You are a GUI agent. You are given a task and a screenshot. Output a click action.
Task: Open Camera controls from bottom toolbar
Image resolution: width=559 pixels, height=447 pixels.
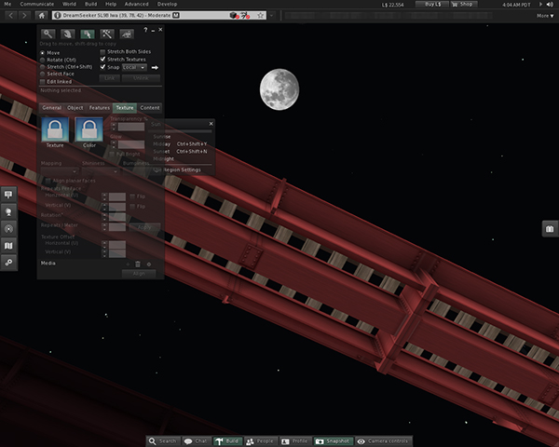pos(384,441)
